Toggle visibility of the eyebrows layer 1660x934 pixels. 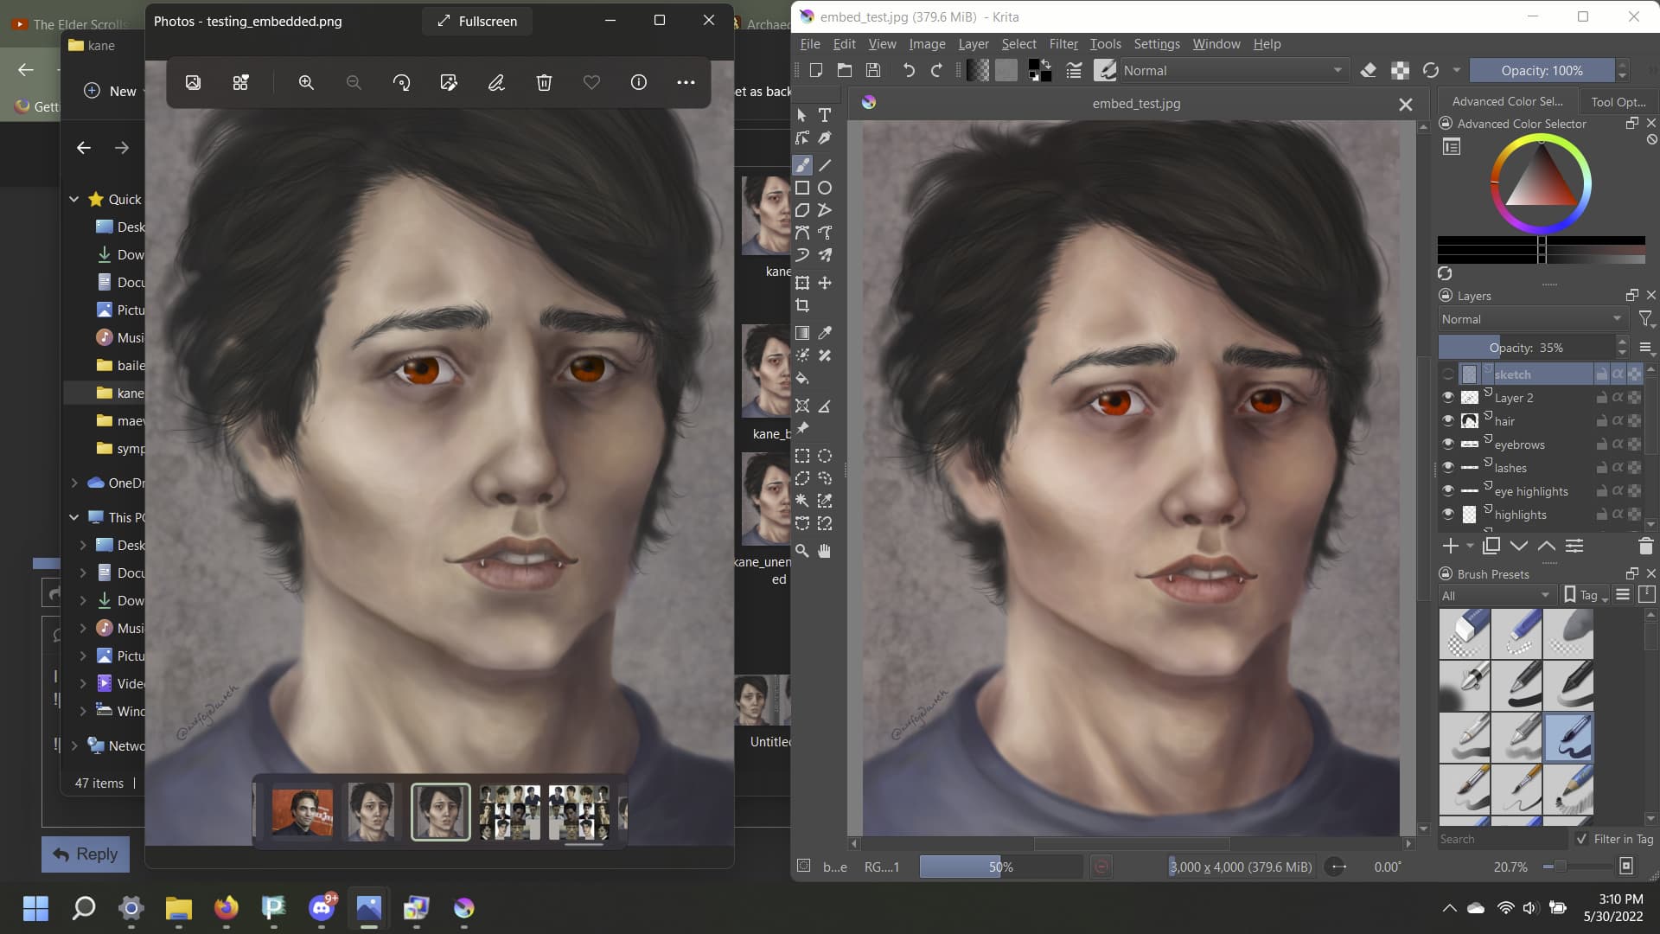1448,445
